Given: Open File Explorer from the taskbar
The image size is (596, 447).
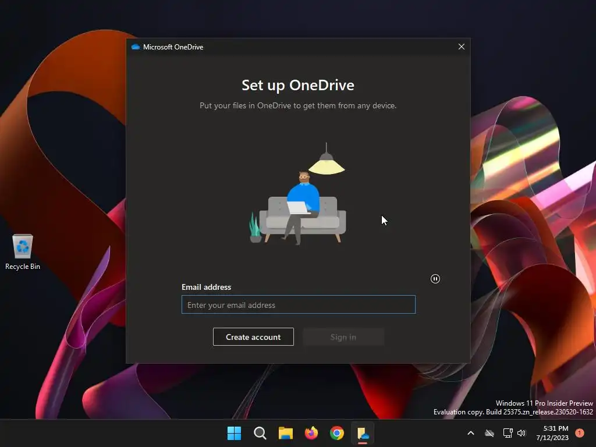Looking at the screenshot, I should [285, 433].
